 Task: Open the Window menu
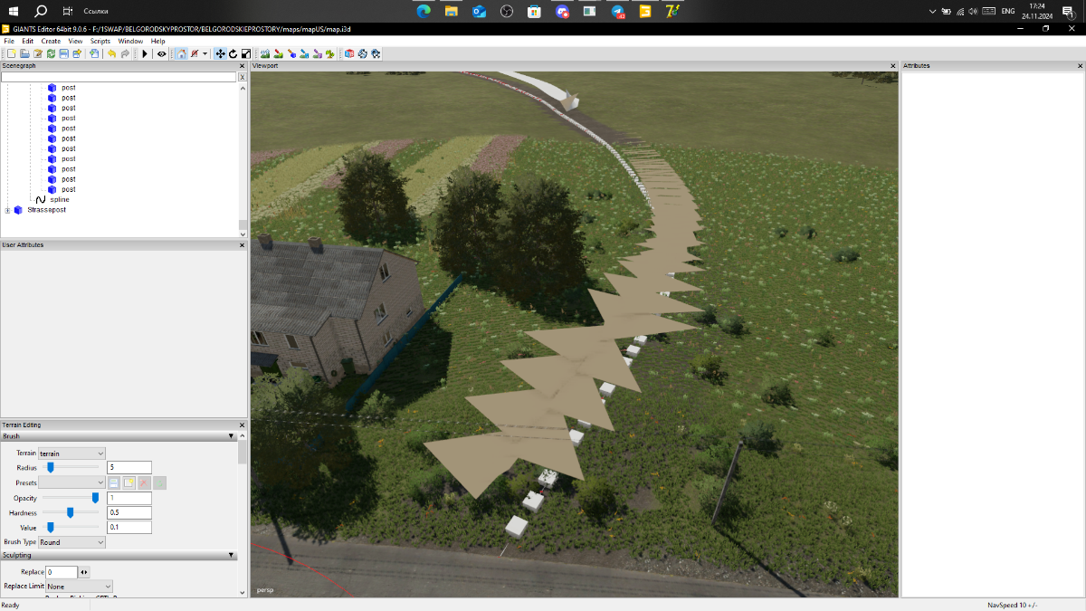click(130, 41)
